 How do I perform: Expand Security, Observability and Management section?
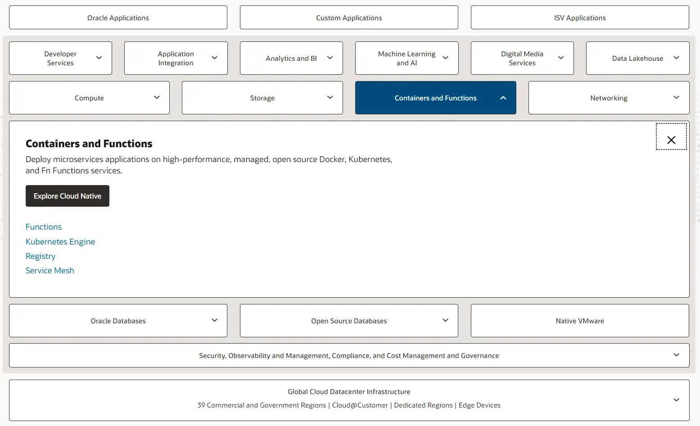point(349,355)
